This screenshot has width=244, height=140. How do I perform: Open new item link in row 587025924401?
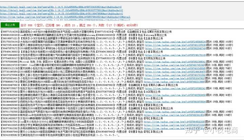click(x=174, y=78)
